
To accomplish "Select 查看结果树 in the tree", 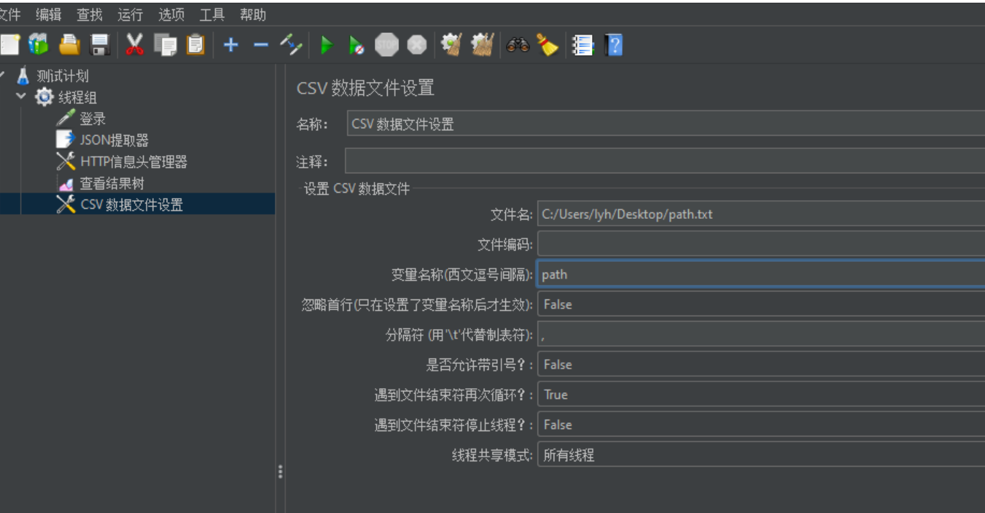I will (112, 183).
